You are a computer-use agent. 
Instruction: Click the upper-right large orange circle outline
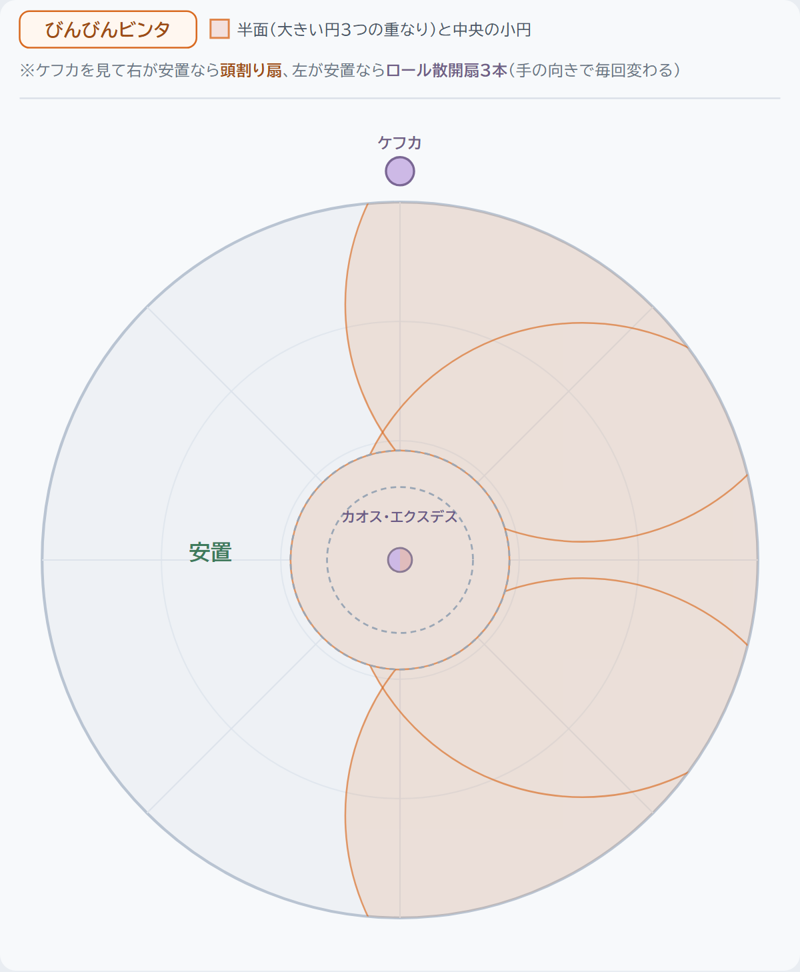581,323
